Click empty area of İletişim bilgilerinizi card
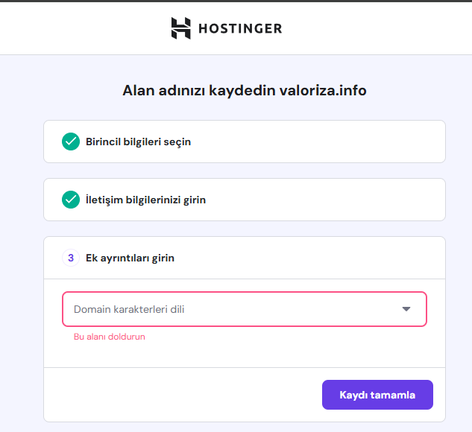This screenshot has height=432, width=472. pyautogui.click(x=324, y=200)
